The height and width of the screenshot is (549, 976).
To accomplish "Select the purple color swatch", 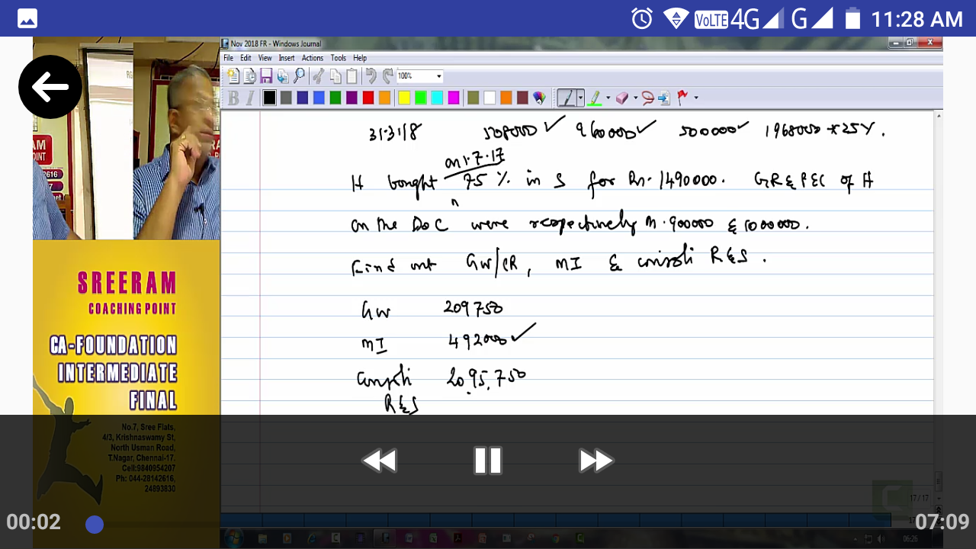I will (352, 98).
